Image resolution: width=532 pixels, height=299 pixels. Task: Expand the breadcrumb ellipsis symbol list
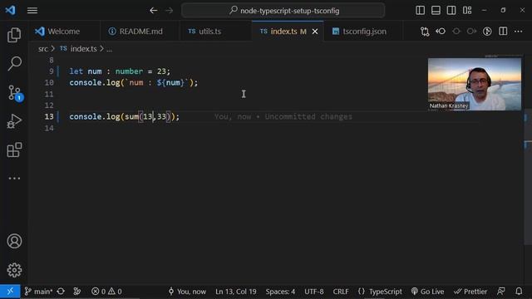pyautogui.click(x=109, y=49)
